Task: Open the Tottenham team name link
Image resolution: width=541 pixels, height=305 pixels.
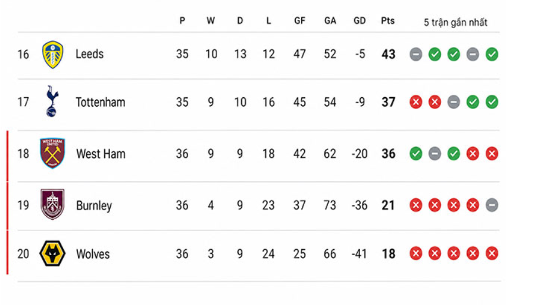Action: point(101,102)
